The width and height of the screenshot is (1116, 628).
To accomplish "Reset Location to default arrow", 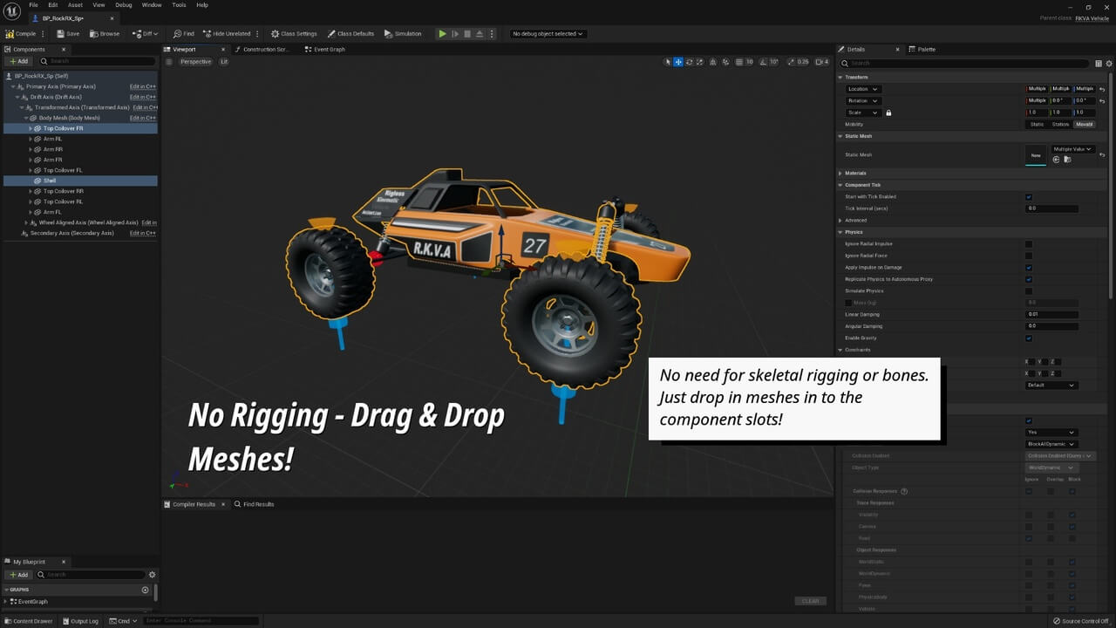I will (1102, 89).
